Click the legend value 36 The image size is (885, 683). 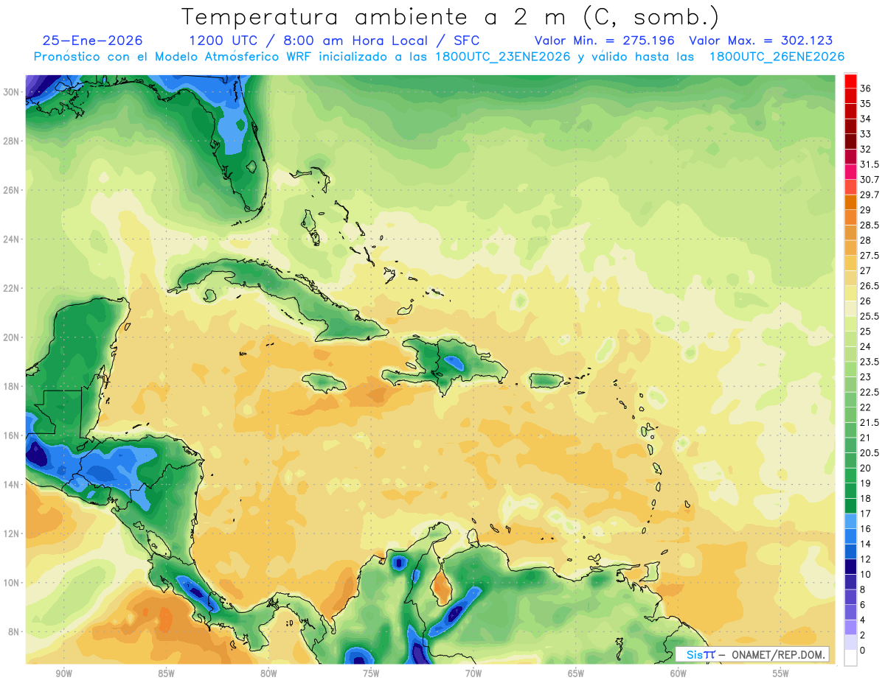866,88
